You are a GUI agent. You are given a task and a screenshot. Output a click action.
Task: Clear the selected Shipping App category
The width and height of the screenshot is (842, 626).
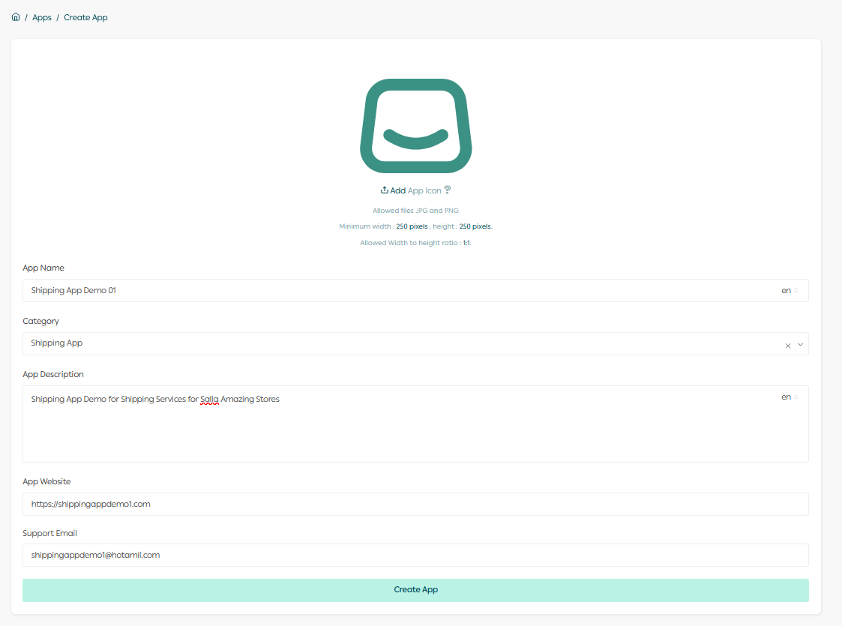click(x=788, y=346)
